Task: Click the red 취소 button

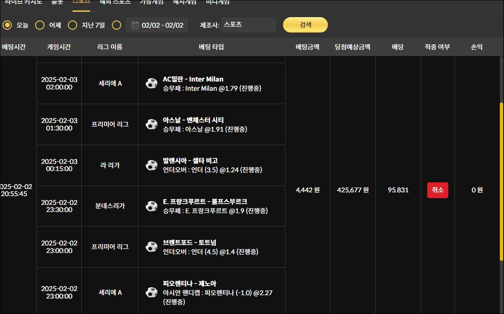Action: [x=437, y=190]
